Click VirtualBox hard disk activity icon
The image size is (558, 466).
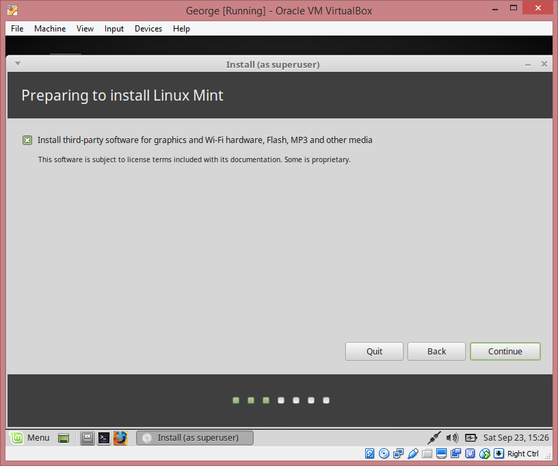coord(370,454)
